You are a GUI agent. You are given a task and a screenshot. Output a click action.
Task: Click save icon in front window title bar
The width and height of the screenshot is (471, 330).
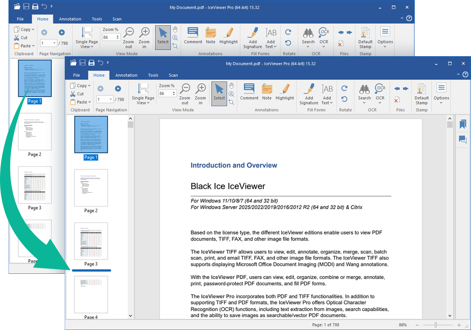click(82, 63)
